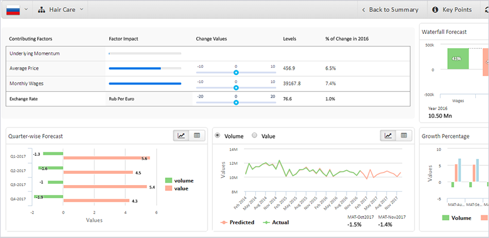Show Volume/Value panel as line chart
This screenshot has height=238, width=489.
click(x=388, y=136)
